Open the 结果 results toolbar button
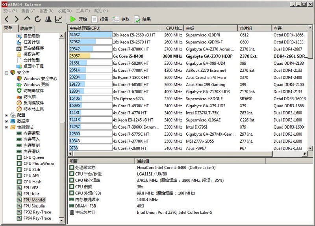 [x=143, y=19]
